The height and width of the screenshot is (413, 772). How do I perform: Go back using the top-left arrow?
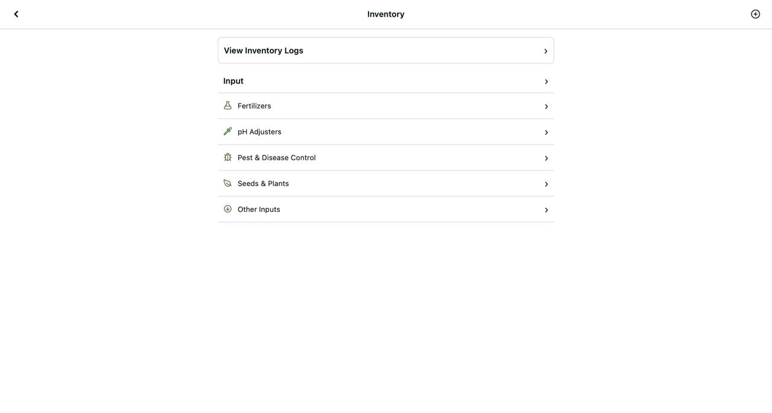tap(16, 14)
